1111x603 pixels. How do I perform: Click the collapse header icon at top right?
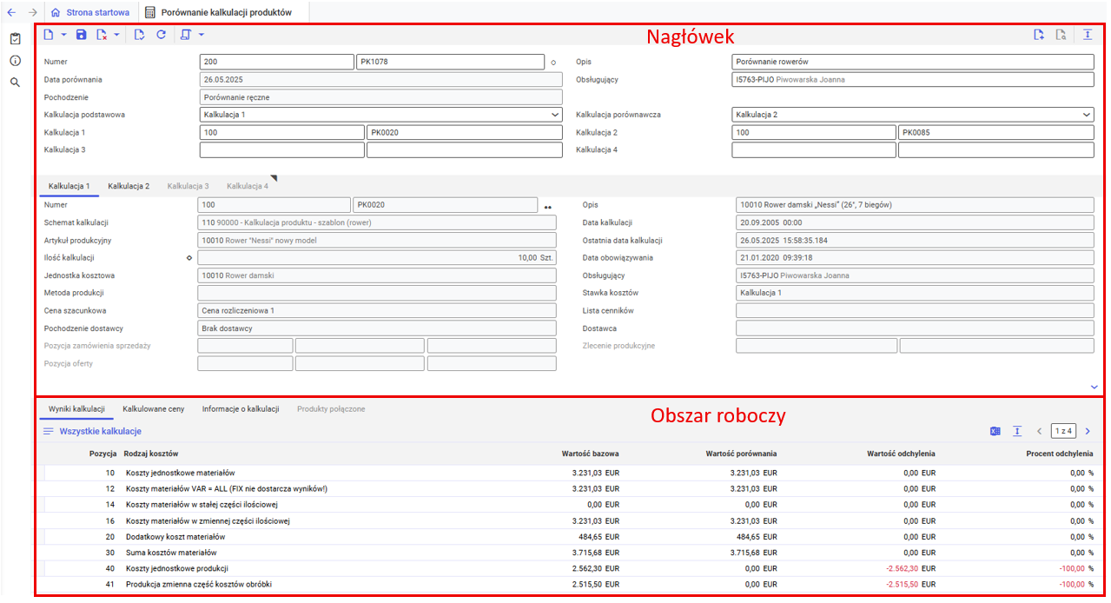[x=1088, y=35]
